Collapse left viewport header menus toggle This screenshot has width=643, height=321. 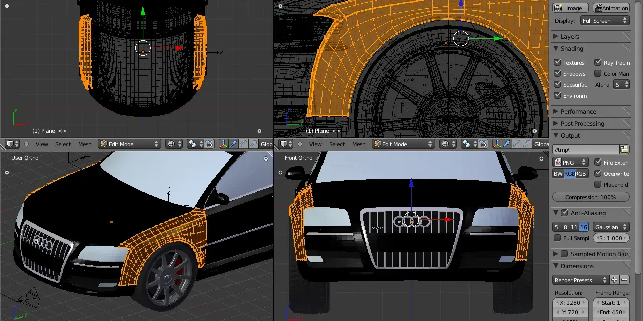26,144
